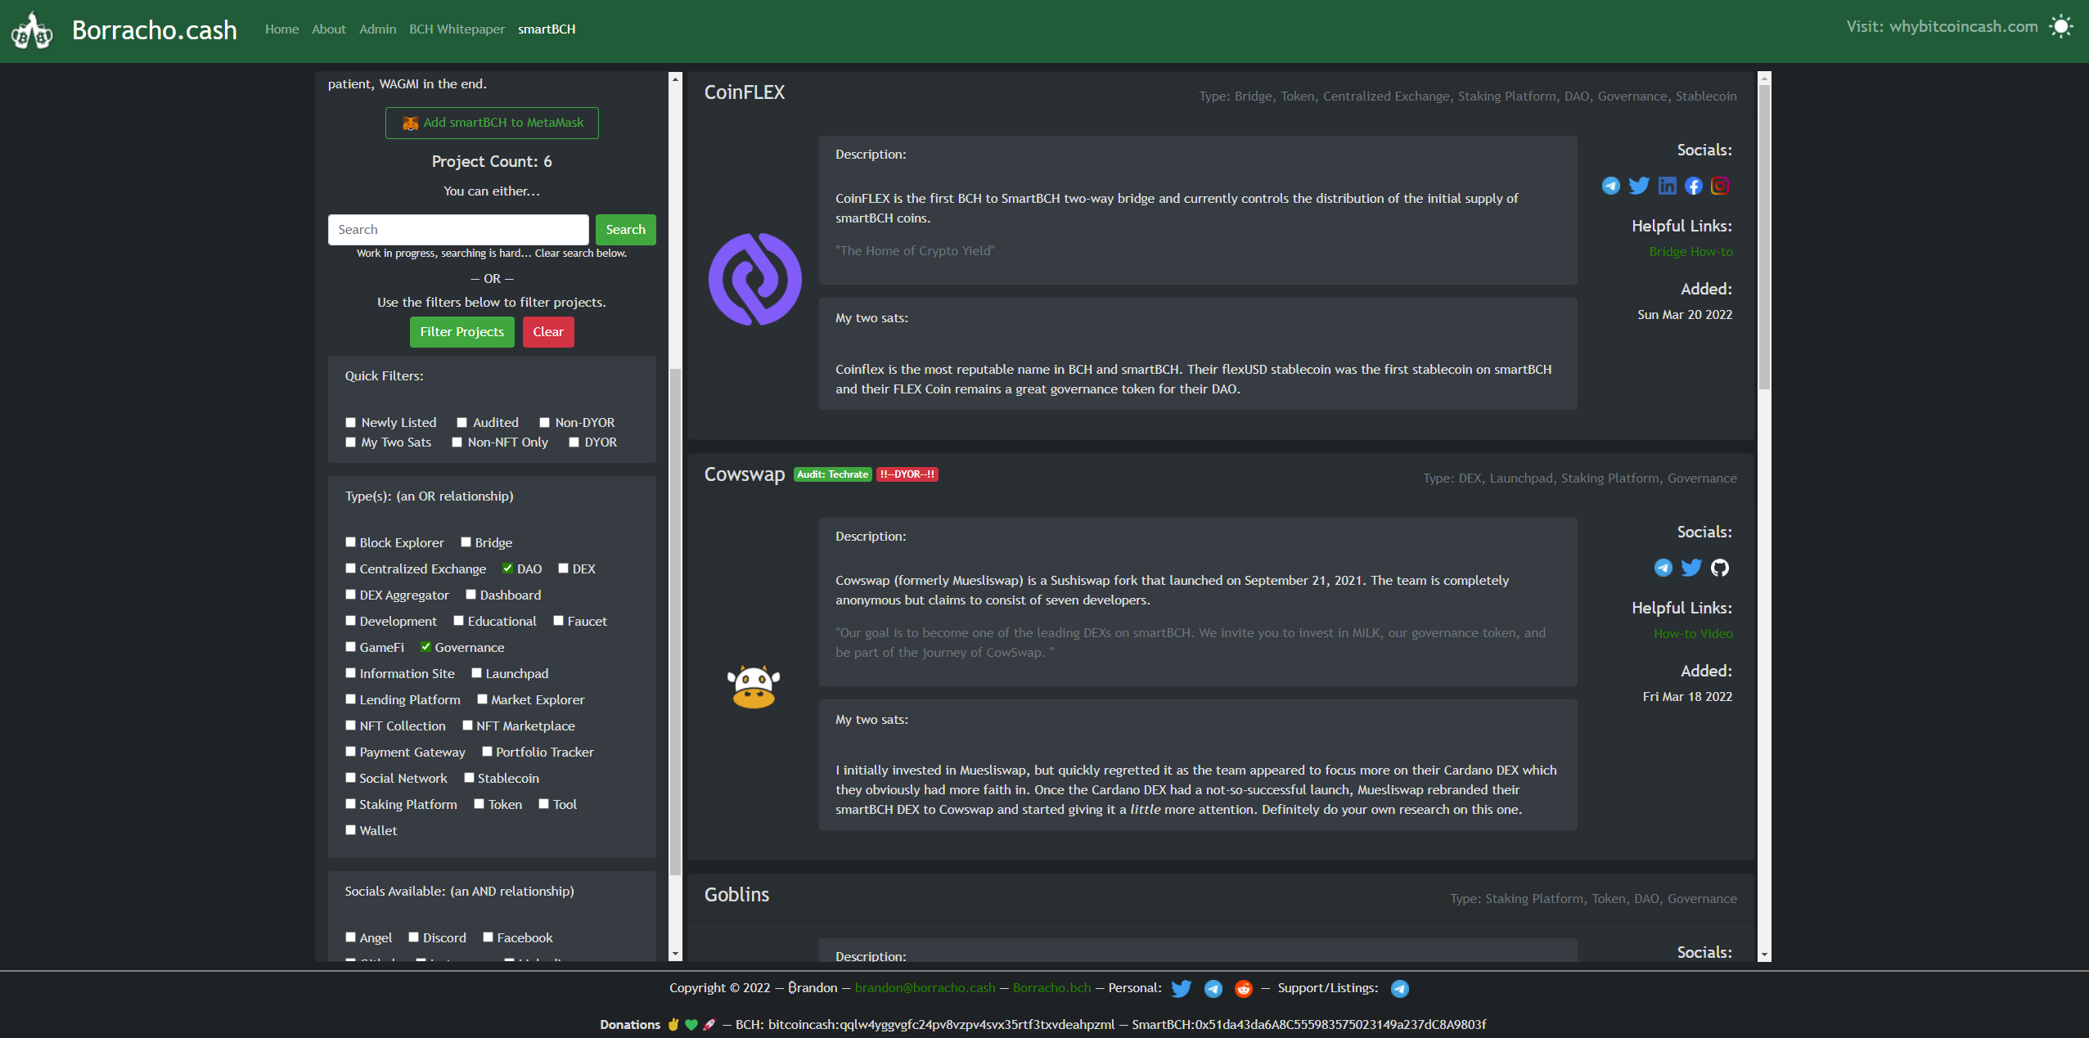The height and width of the screenshot is (1038, 2089).
Task: Uncheck the Governance type filter
Action: [425, 646]
